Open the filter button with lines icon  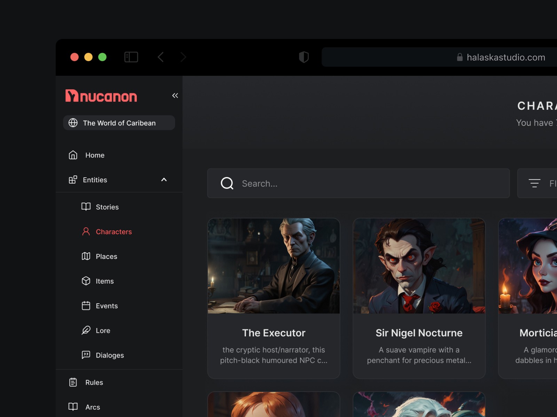coord(537,183)
